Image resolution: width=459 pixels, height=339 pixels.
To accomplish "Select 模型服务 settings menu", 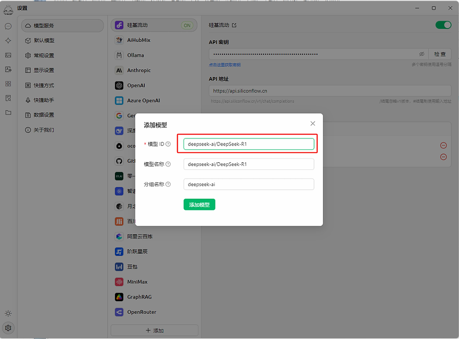I will tap(62, 26).
